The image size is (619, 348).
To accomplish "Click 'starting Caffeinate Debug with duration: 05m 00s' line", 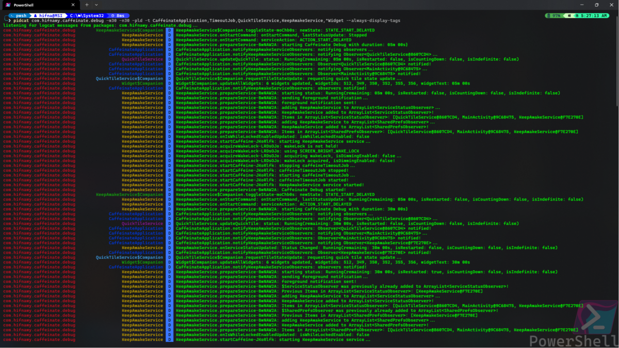I will click(x=291, y=44).
